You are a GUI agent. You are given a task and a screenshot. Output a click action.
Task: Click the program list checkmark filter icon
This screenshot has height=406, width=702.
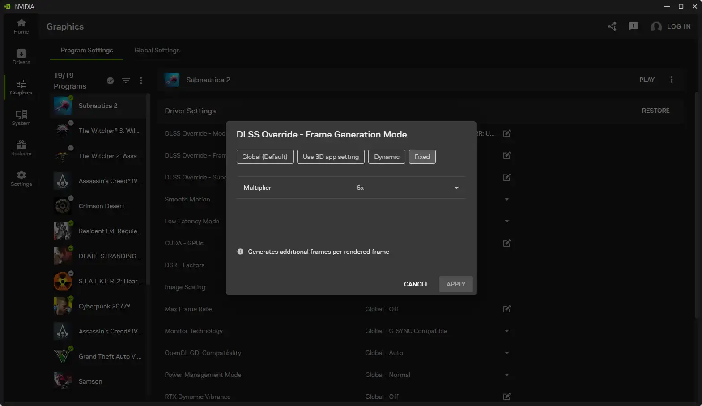click(110, 81)
